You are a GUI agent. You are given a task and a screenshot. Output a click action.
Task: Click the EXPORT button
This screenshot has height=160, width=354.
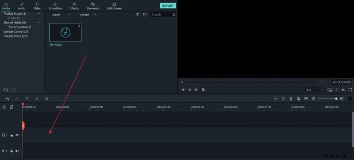(168, 6)
